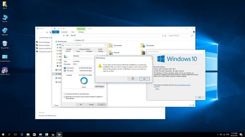Show hidden tray icons chevron
The width and height of the screenshot is (245, 137).
coord(218,134)
